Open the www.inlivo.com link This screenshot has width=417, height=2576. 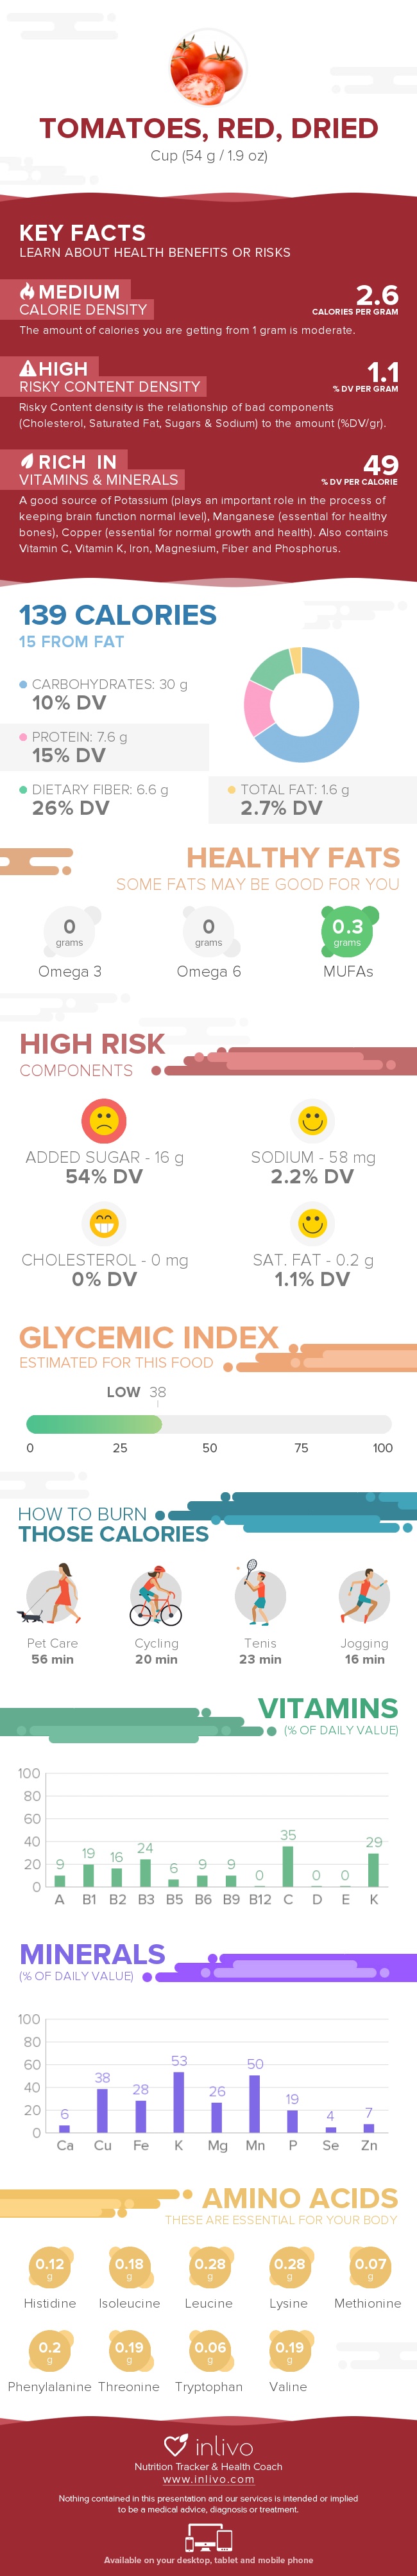pyautogui.click(x=208, y=2479)
